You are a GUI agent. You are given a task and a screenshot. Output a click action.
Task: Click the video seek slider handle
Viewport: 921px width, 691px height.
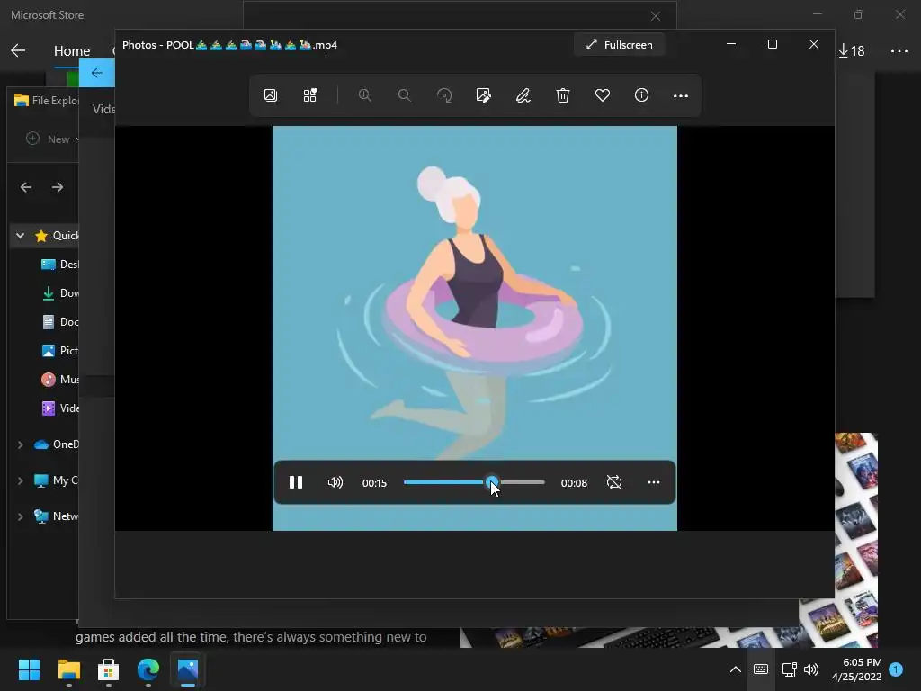[492, 482]
